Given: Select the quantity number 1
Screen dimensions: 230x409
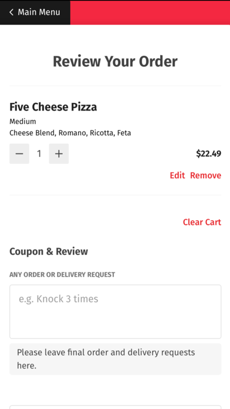Looking at the screenshot, I should 39,153.
